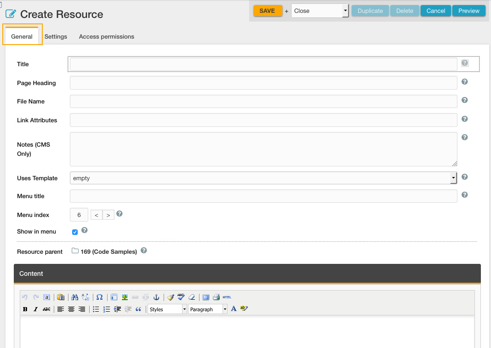The height and width of the screenshot is (348, 491).
Task: Click the Italic formatting icon
Action: (x=36, y=309)
